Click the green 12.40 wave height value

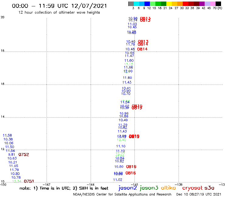[x=122, y=140]
